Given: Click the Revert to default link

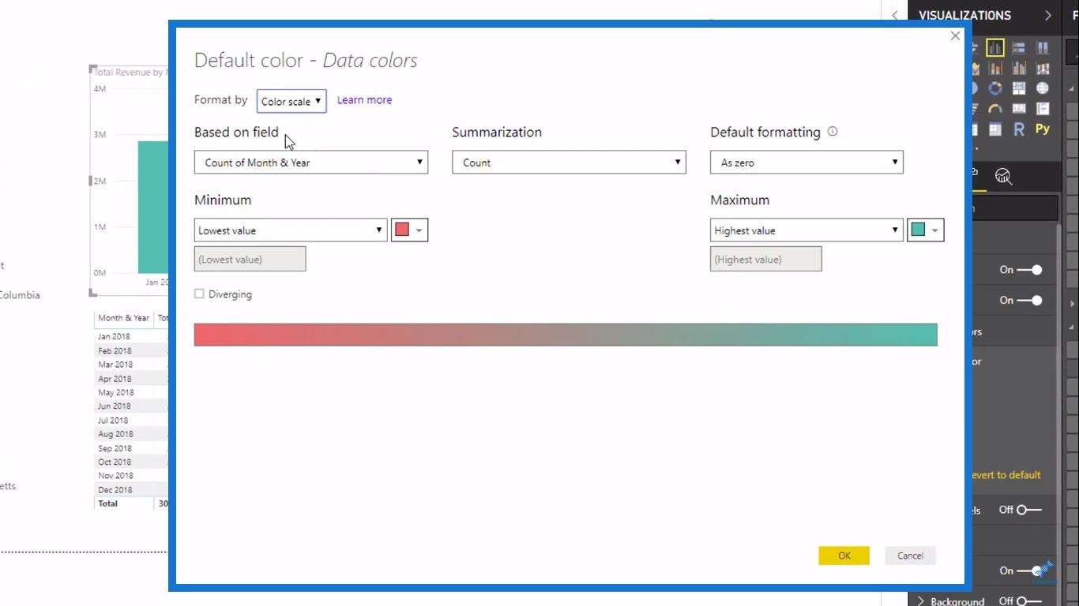Looking at the screenshot, I should [1006, 475].
